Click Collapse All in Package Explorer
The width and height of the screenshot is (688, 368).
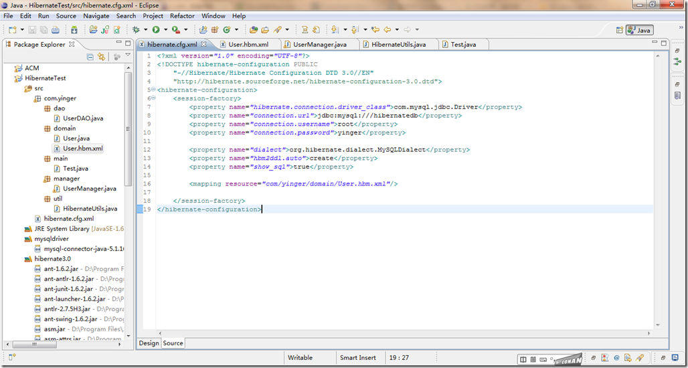point(90,57)
